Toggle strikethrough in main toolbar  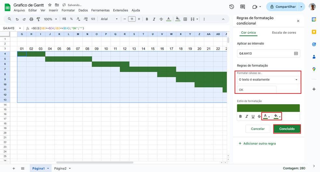161,19
